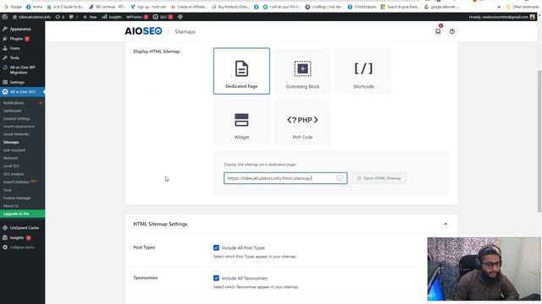
Task: Select the Dedicated Page display option
Action: point(241,71)
